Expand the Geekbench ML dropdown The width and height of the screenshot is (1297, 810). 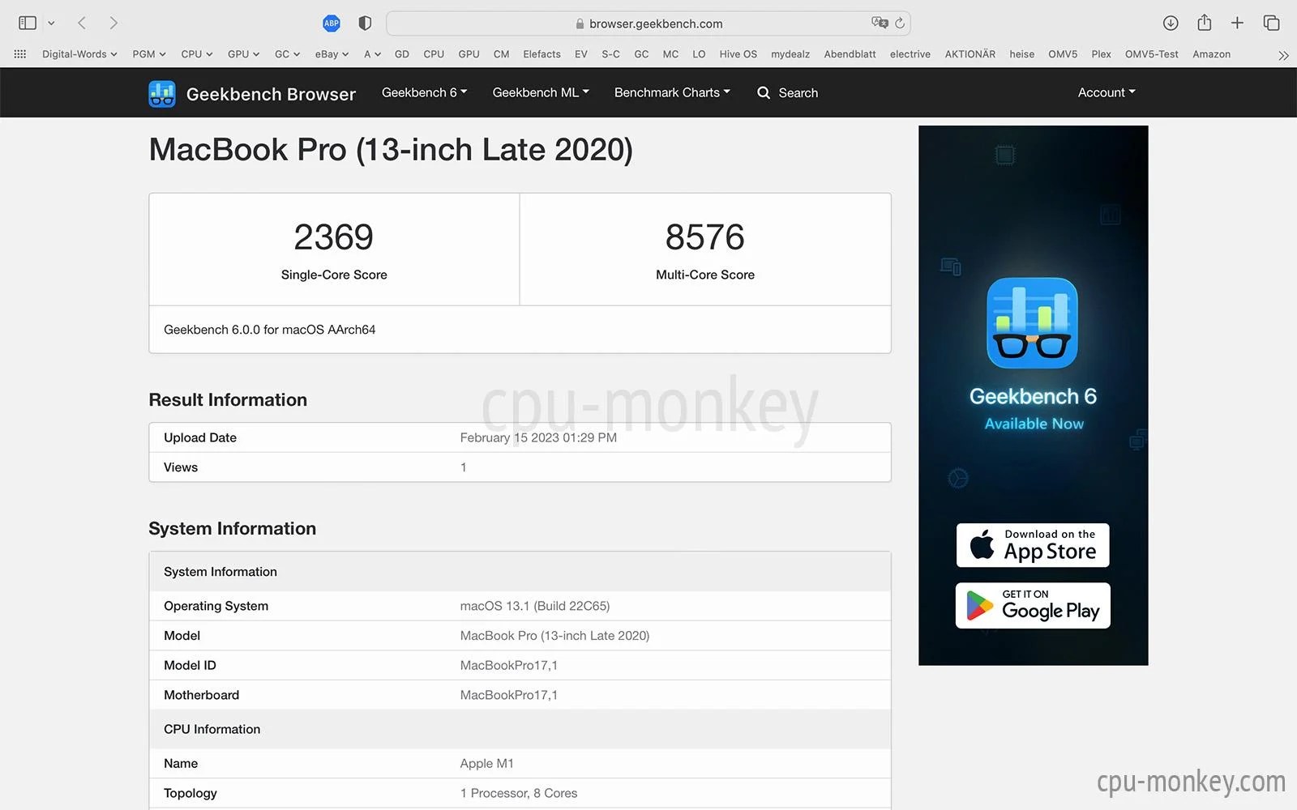point(540,92)
